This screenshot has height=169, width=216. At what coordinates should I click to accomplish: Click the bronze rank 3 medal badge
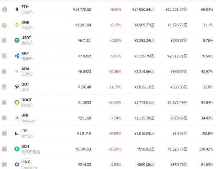coord(4,25)
